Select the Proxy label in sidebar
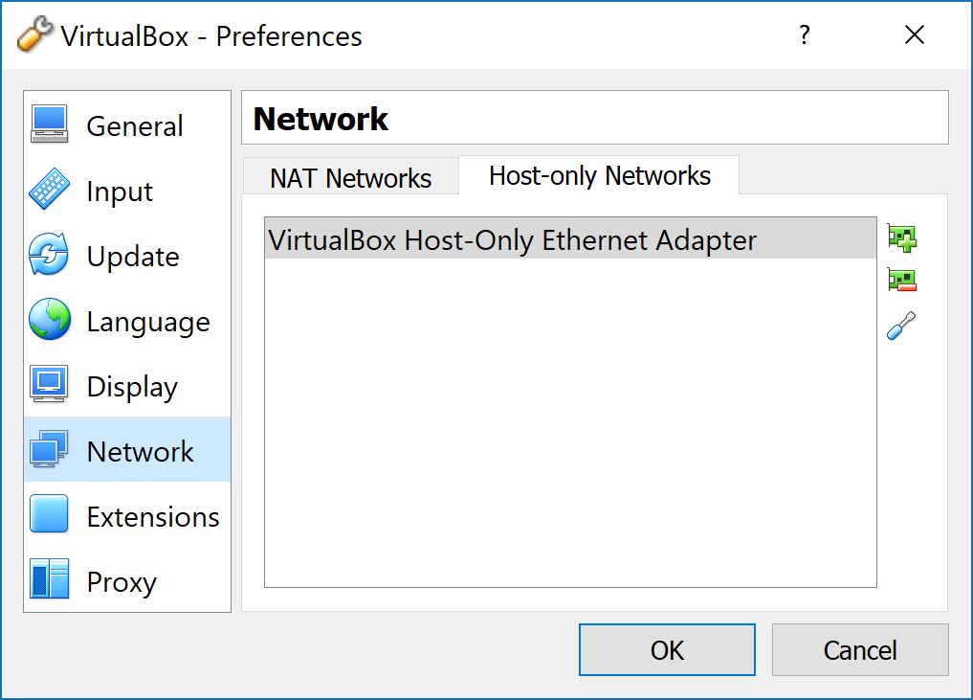This screenshot has width=973, height=700. (122, 581)
